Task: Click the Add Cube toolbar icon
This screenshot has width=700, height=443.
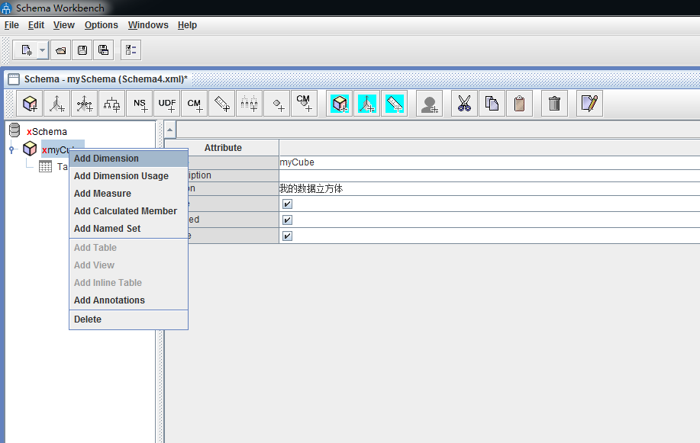Action: click(31, 104)
